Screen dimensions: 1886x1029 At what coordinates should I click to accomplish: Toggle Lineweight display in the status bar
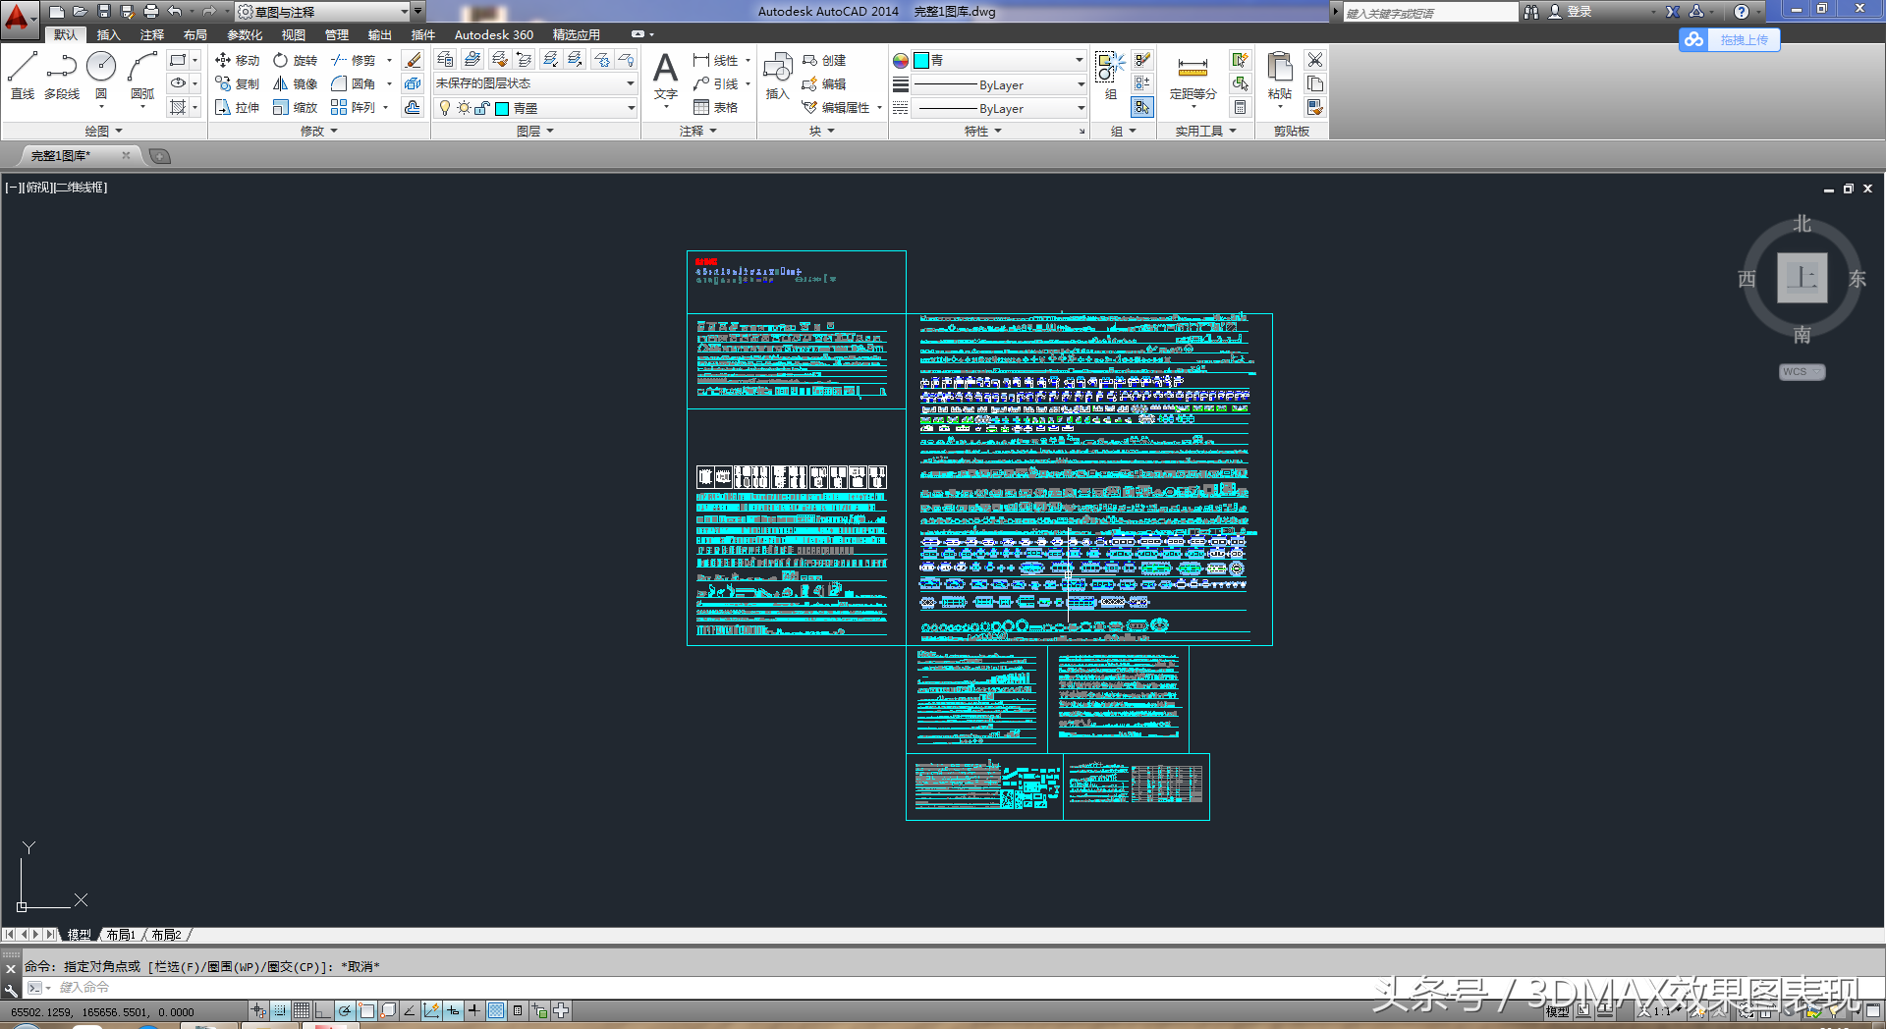(x=474, y=1010)
